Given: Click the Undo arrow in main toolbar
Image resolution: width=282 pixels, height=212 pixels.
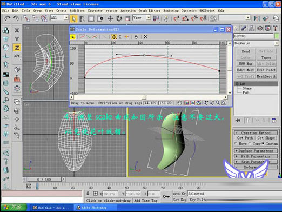Looking at the screenshot, I should (7, 18).
